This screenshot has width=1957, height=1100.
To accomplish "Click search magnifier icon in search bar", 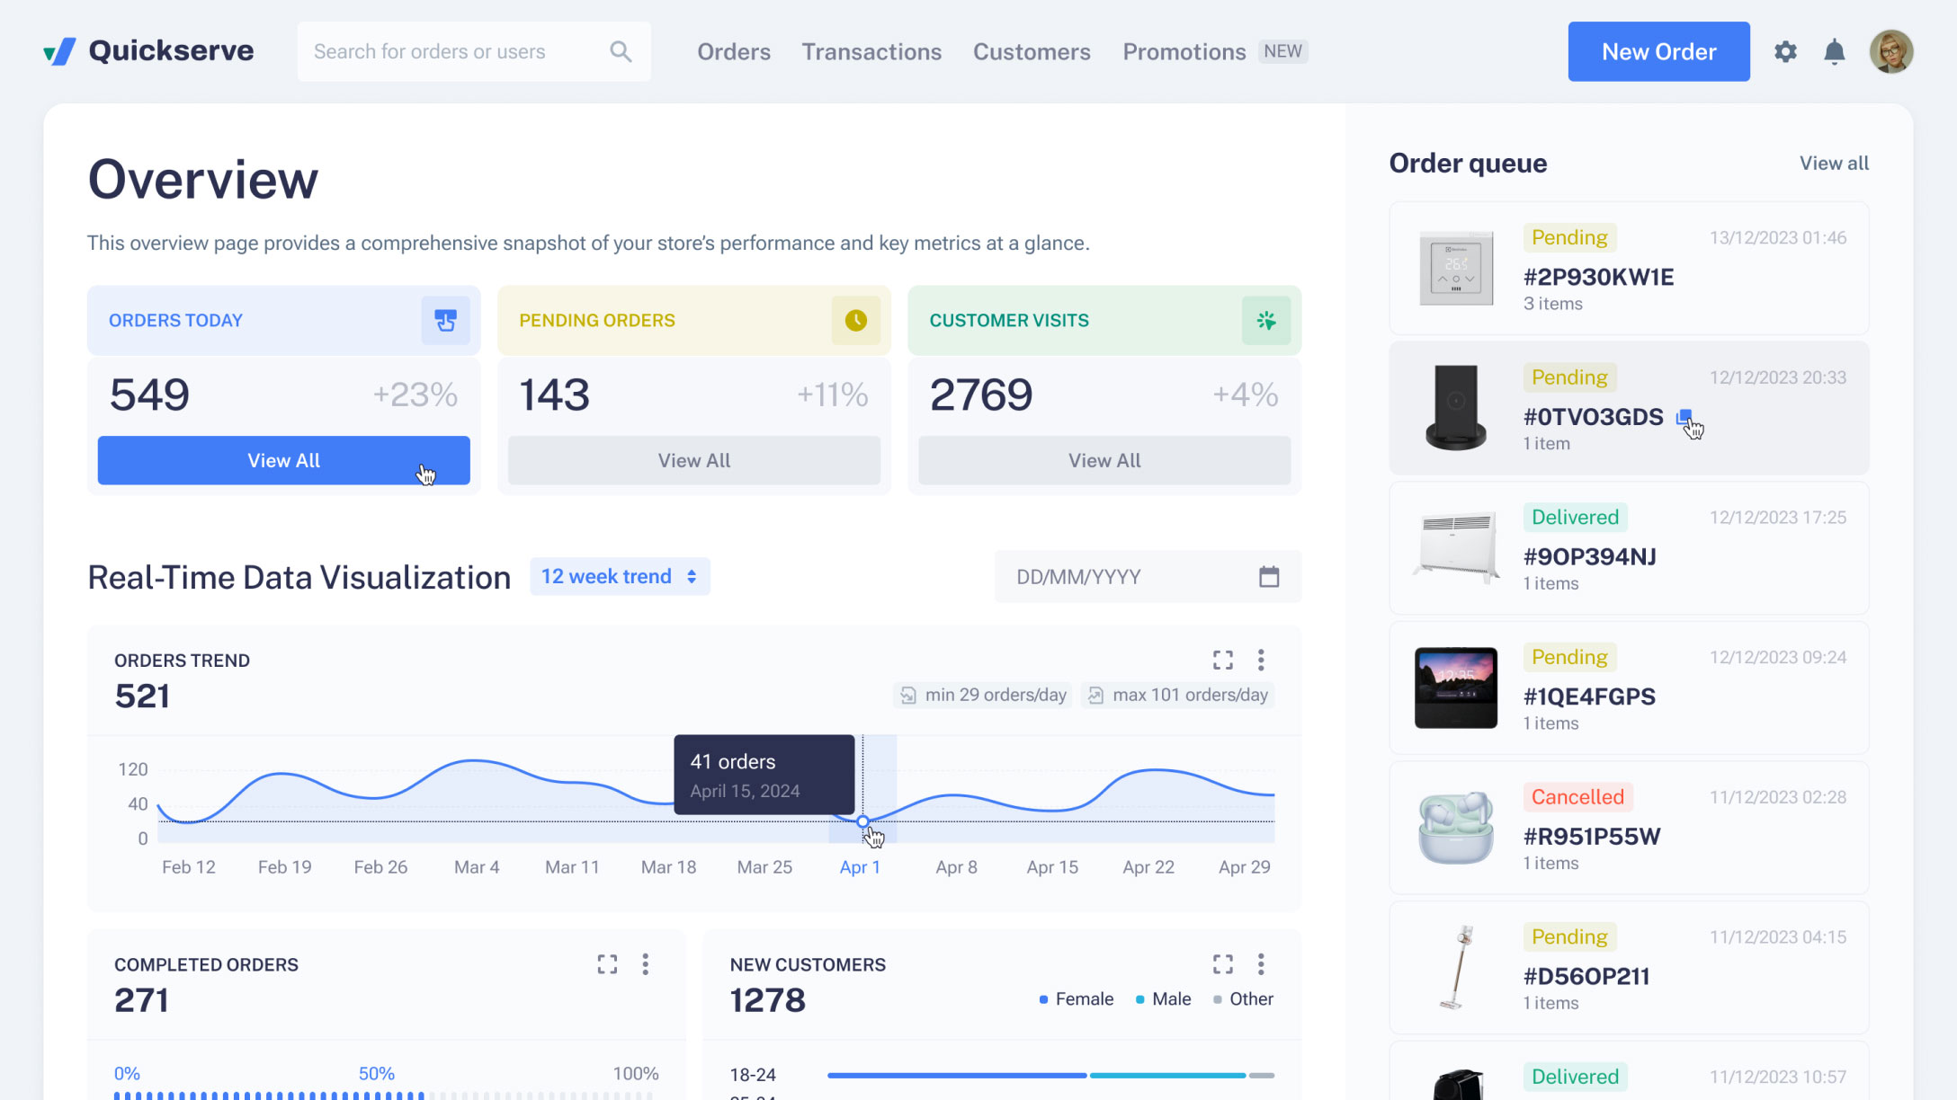I will [621, 52].
